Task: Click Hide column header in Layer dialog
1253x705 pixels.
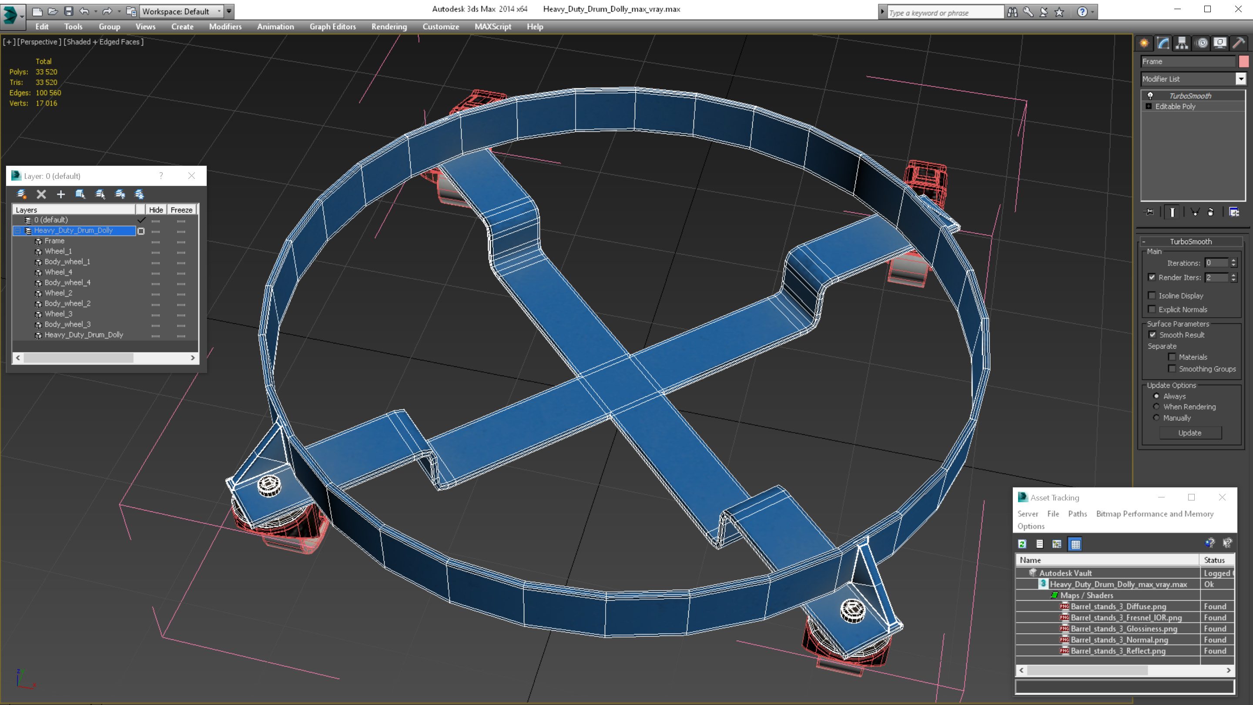Action: point(156,210)
